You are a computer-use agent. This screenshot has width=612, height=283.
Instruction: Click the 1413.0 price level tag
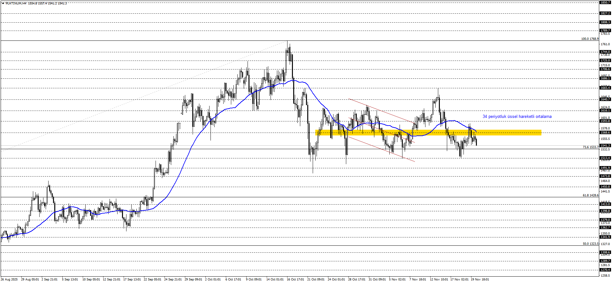605,204
